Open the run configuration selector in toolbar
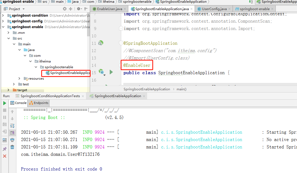This screenshot has height=173, width=297. click(276, 2)
